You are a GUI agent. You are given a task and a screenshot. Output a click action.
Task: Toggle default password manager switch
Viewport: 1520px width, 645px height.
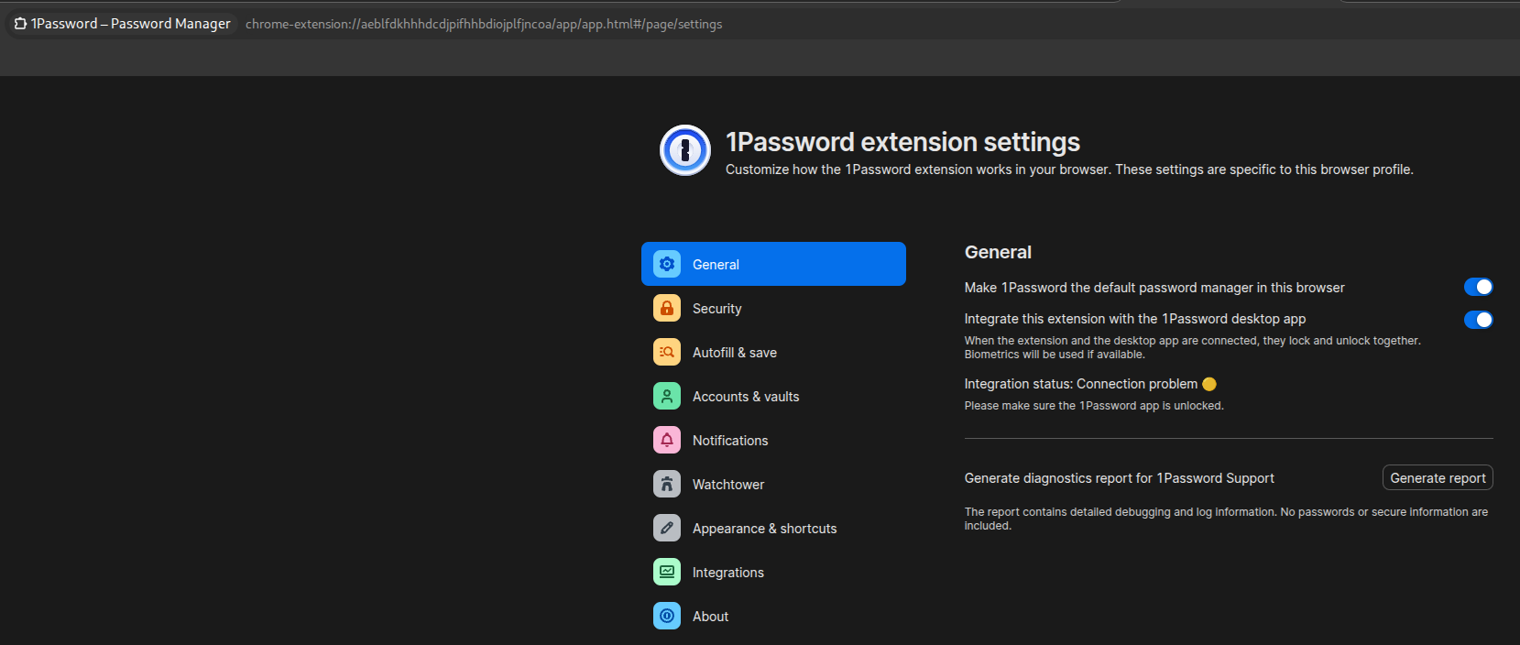[1478, 287]
